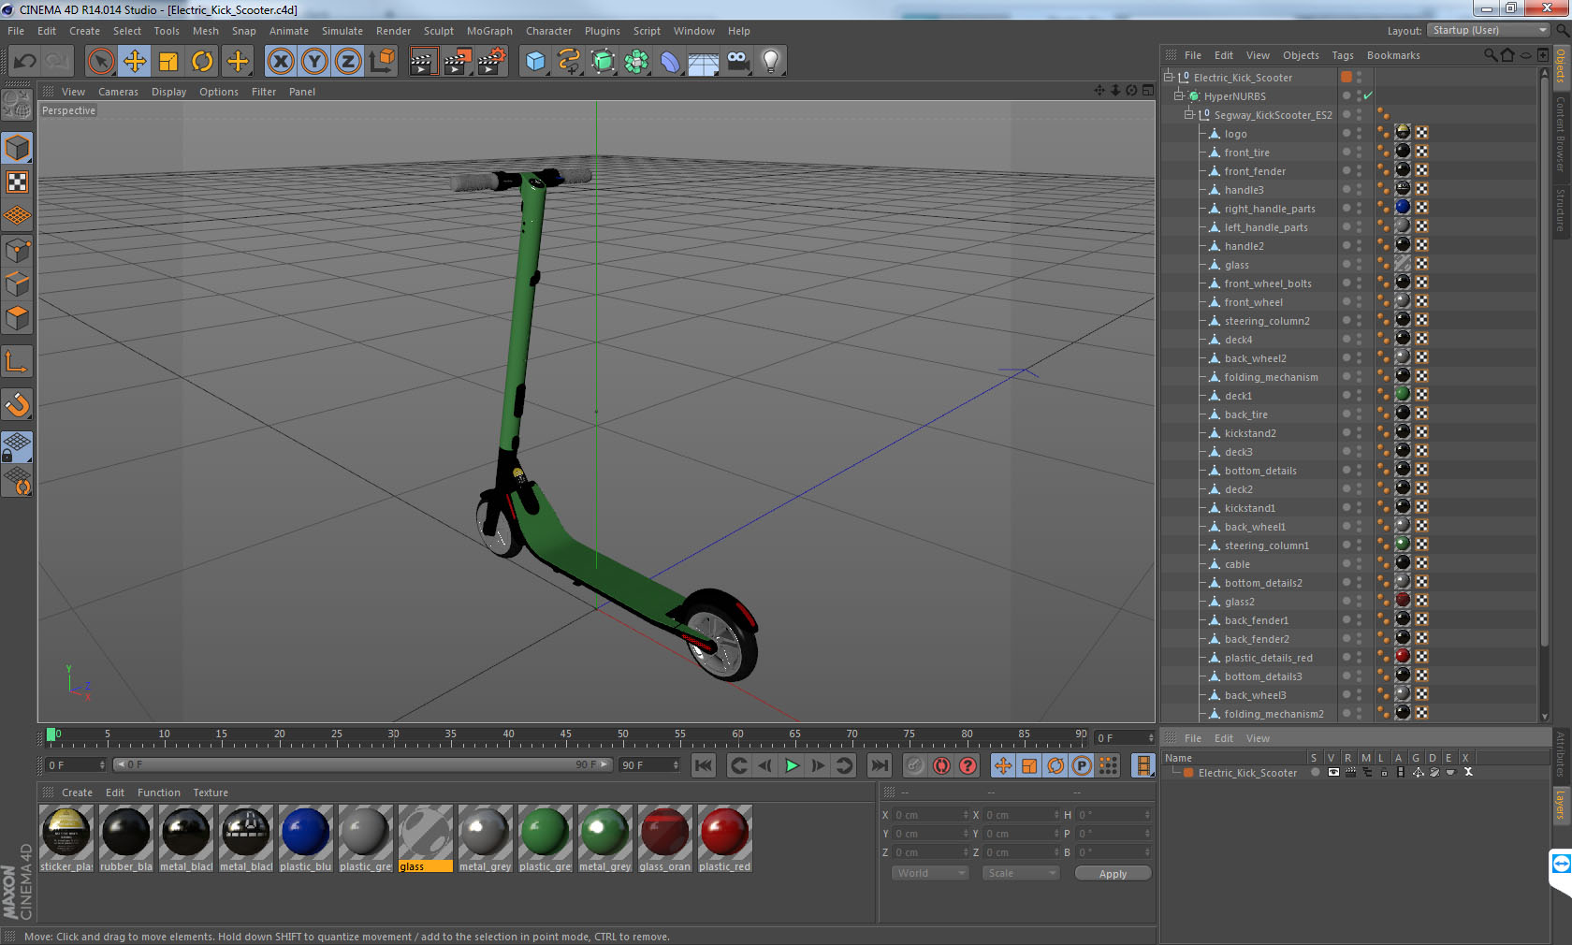1572x945 pixels.
Task: Click the Render View clapboard icon
Action: click(x=423, y=62)
